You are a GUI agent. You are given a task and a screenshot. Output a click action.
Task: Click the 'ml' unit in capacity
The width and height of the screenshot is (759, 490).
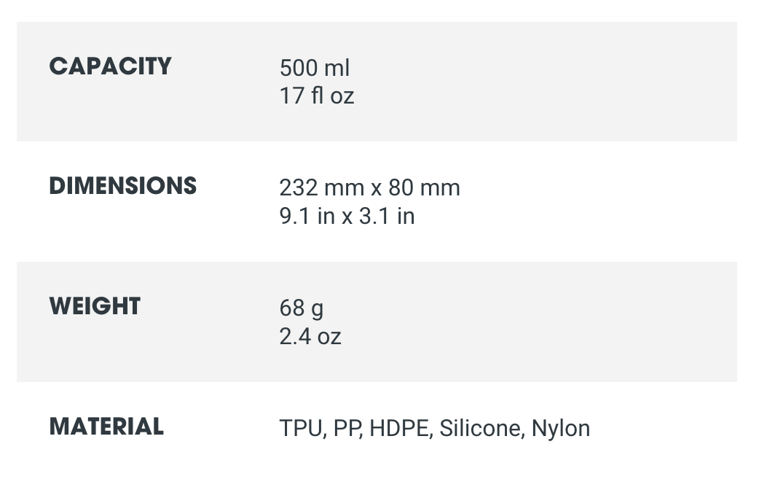(337, 68)
